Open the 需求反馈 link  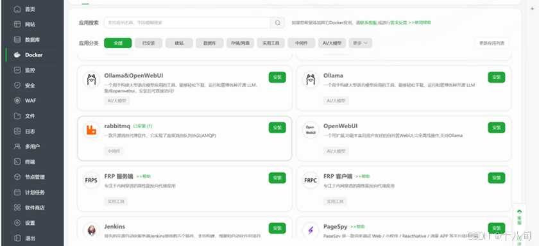(398, 22)
